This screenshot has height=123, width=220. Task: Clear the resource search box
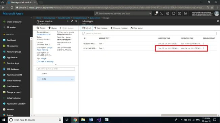tap(150, 13)
